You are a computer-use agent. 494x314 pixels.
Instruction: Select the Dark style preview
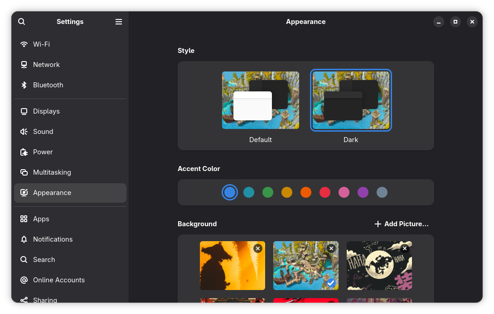(x=351, y=100)
